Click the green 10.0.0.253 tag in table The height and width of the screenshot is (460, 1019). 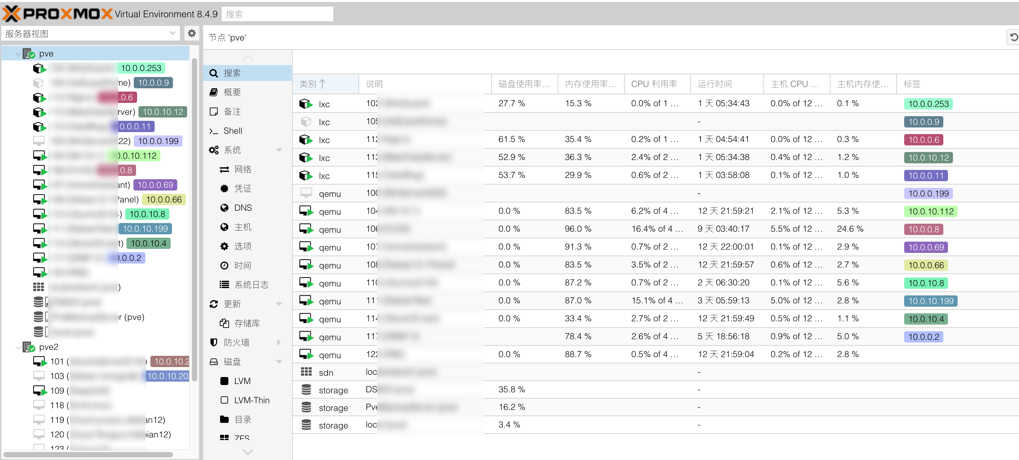928,104
